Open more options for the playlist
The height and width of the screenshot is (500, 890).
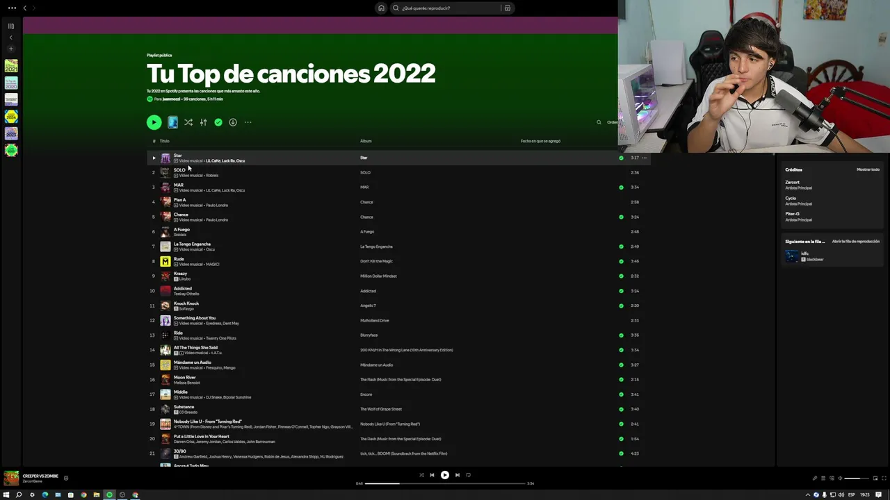tap(248, 122)
